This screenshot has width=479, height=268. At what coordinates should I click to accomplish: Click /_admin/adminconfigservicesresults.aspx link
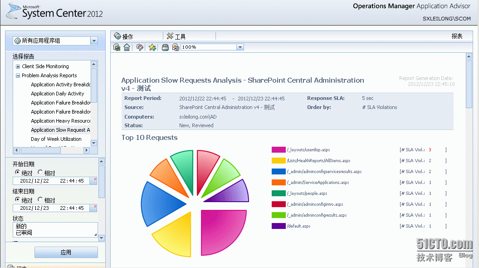click(x=324, y=172)
